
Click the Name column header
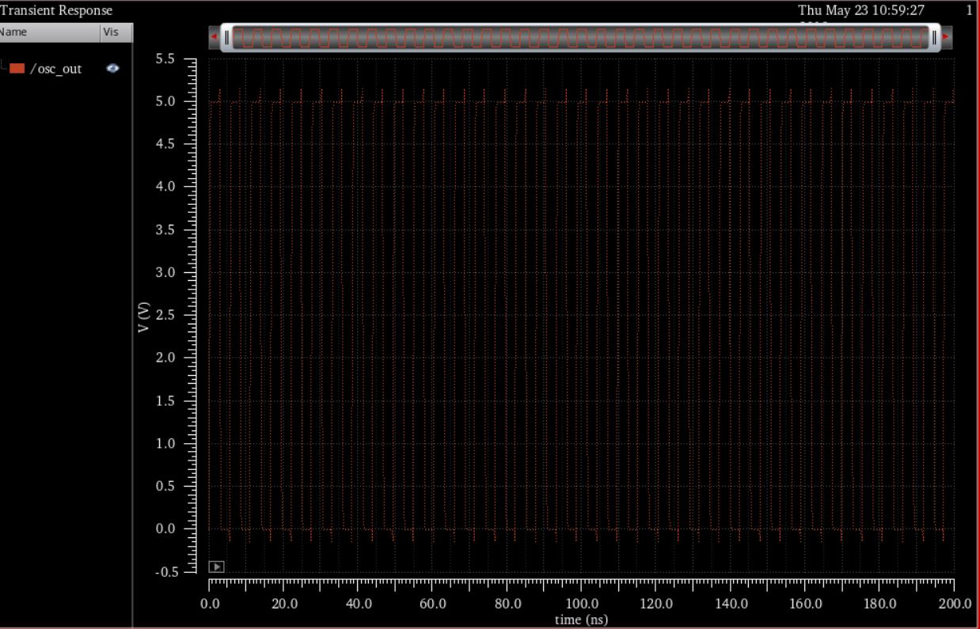pos(13,32)
